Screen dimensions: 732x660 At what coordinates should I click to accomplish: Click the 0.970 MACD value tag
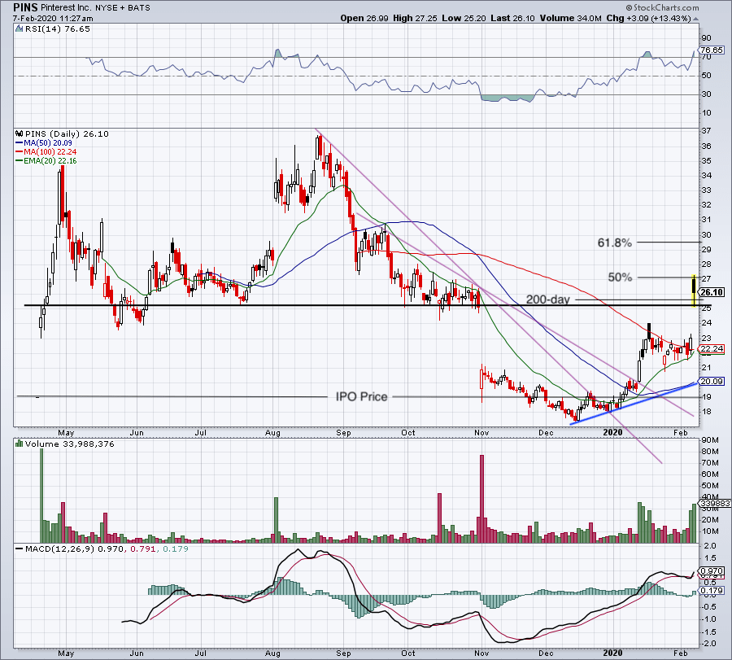712,570
